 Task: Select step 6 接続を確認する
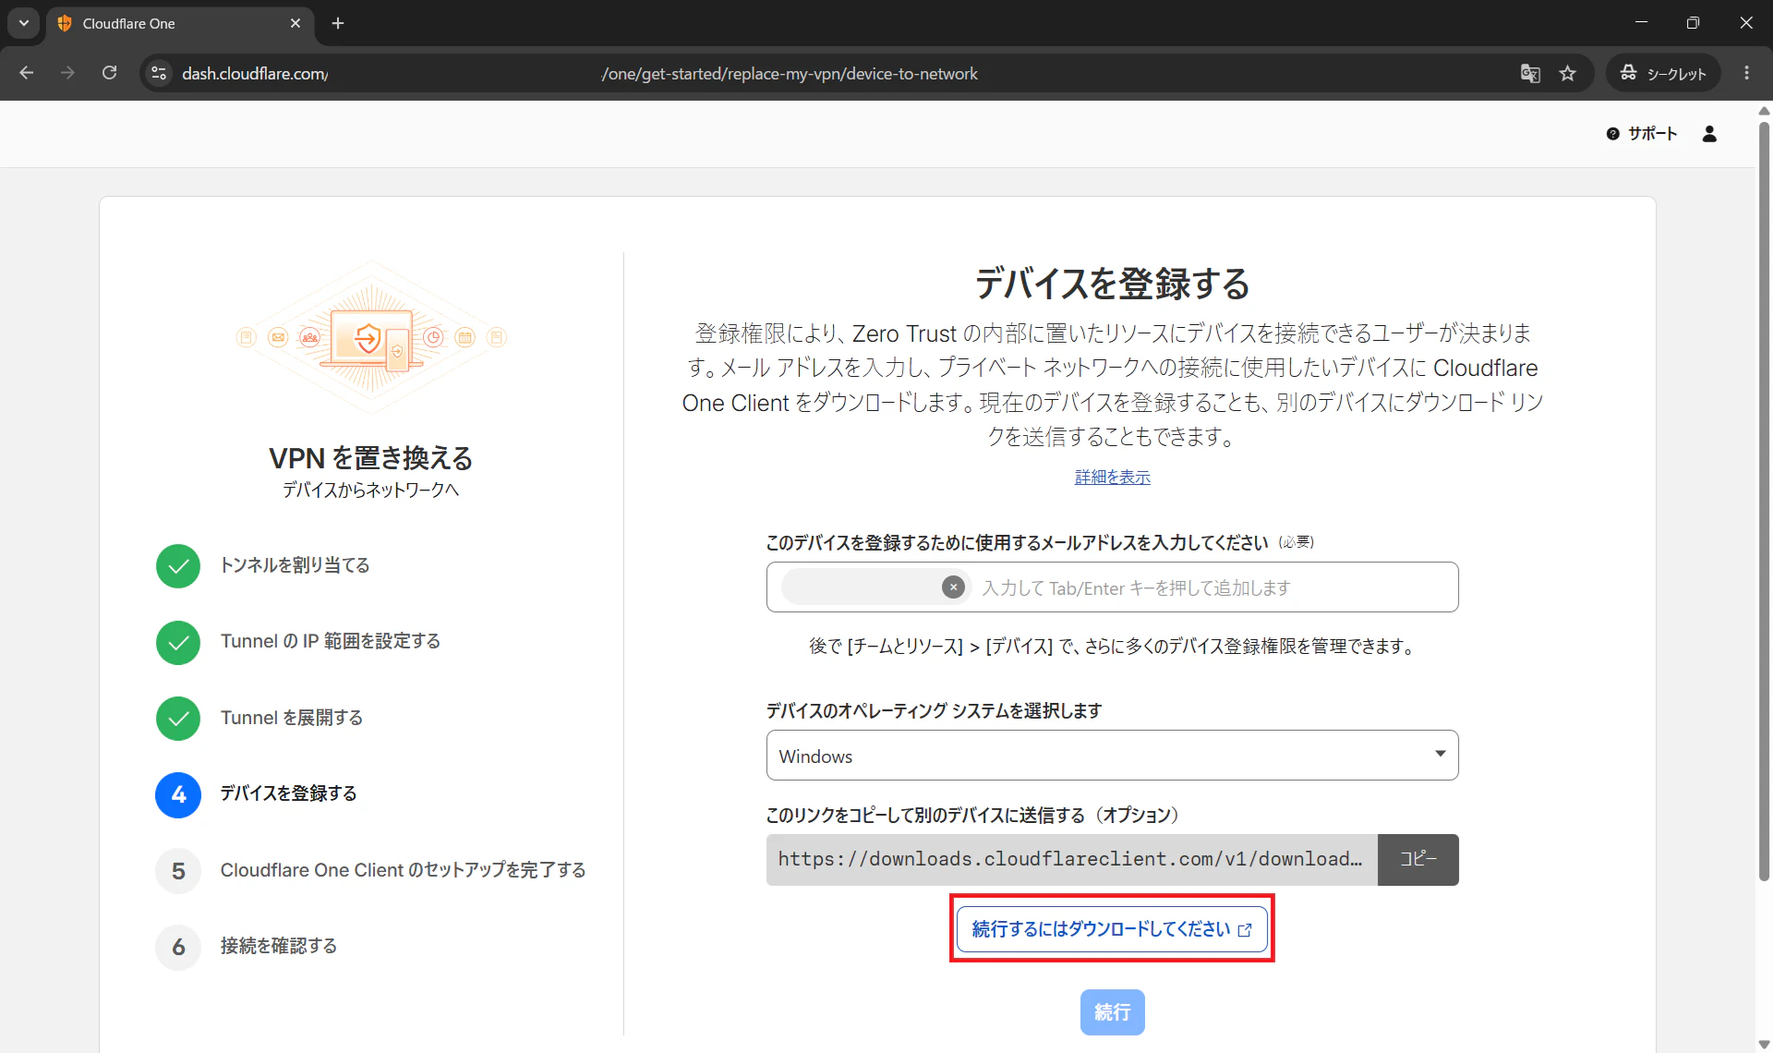(279, 946)
